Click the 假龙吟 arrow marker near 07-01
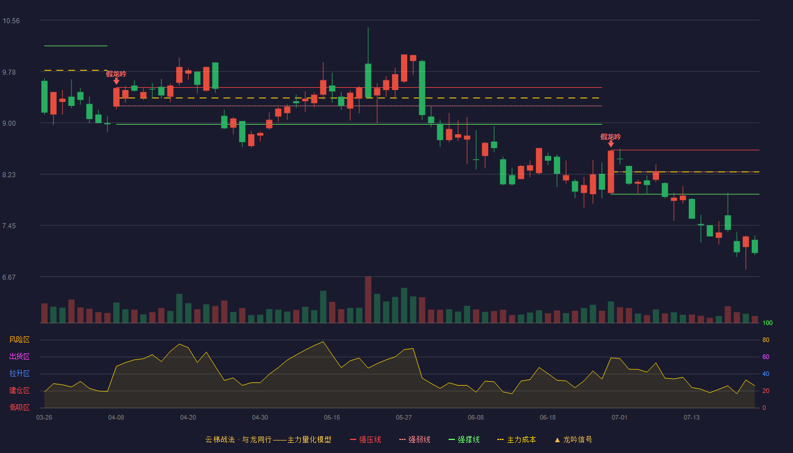This screenshot has width=793, height=453. [x=611, y=144]
